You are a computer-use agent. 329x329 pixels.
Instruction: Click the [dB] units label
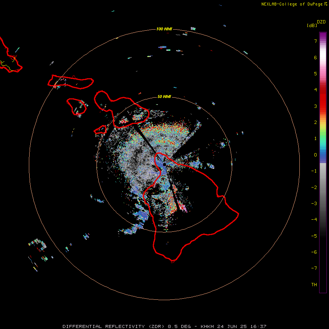(312, 25)
